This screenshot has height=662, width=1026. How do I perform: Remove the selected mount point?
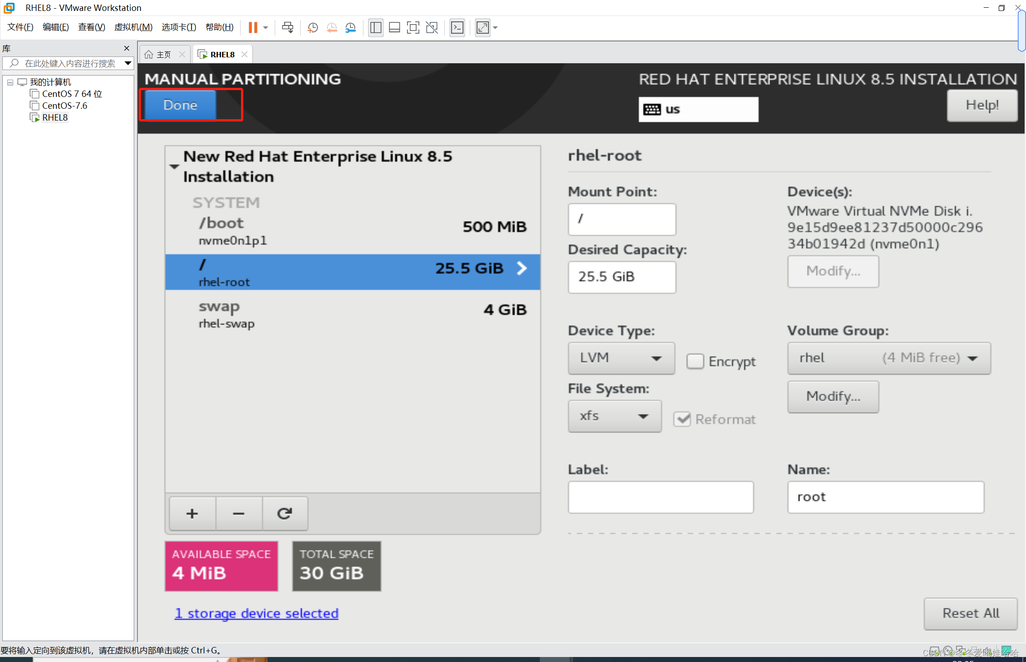click(x=239, y=514)
